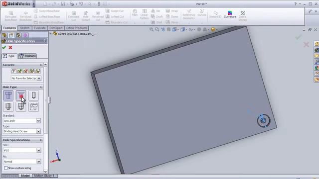
Task: Open the View Orientation icon
Action: 174,30
